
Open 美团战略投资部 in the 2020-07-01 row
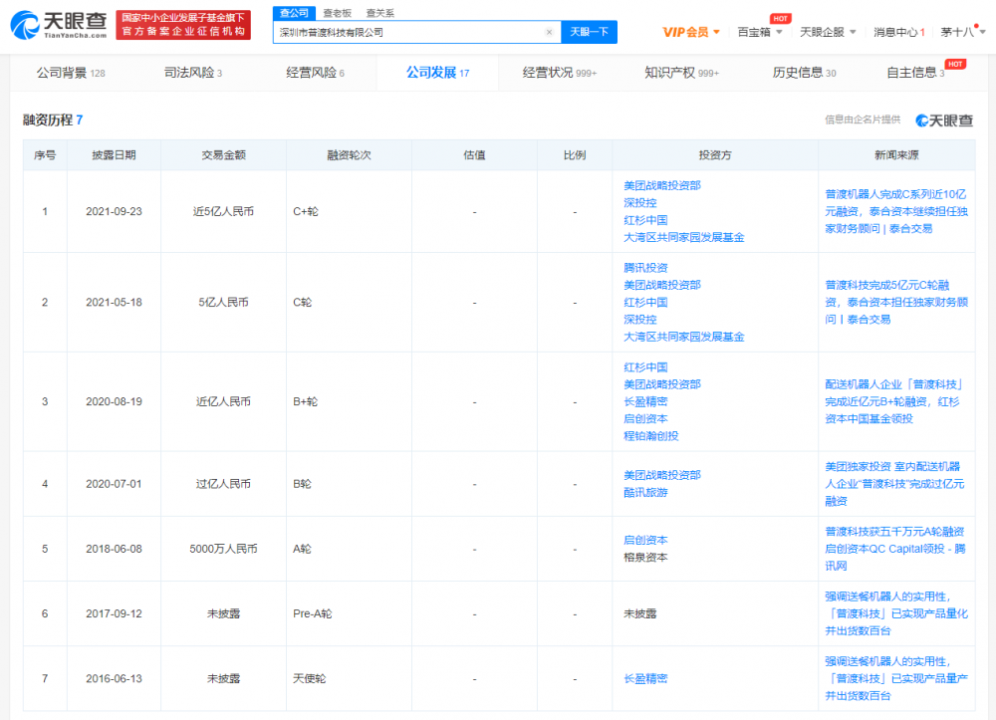pyautogui.click(x=662, y=476)
